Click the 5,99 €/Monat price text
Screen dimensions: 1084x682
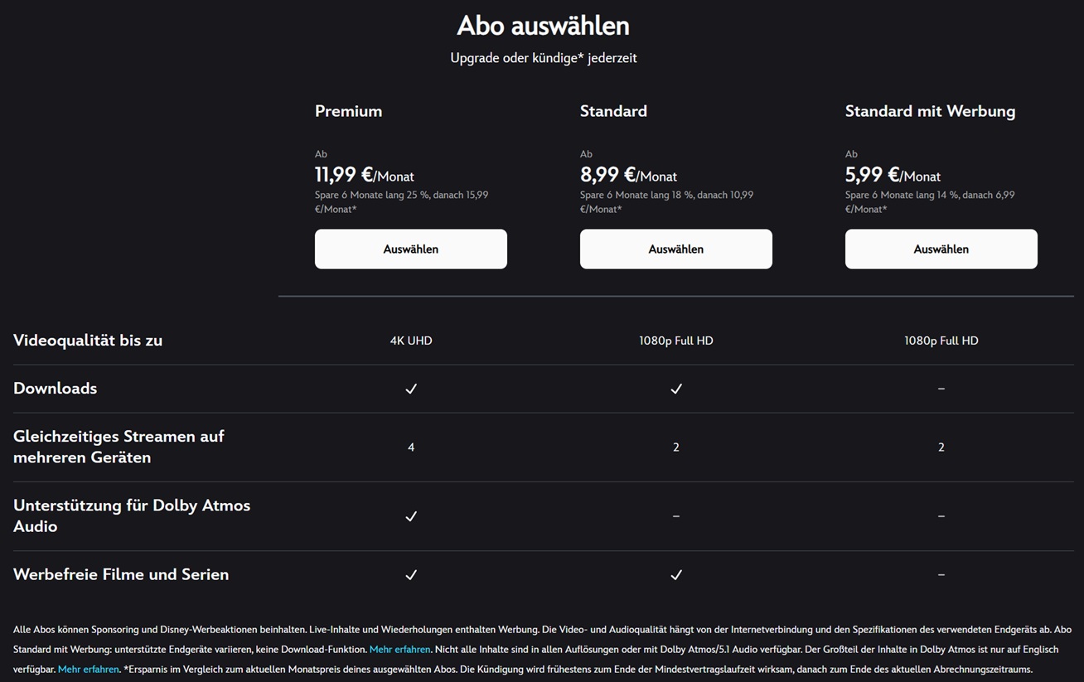(893, 175)
